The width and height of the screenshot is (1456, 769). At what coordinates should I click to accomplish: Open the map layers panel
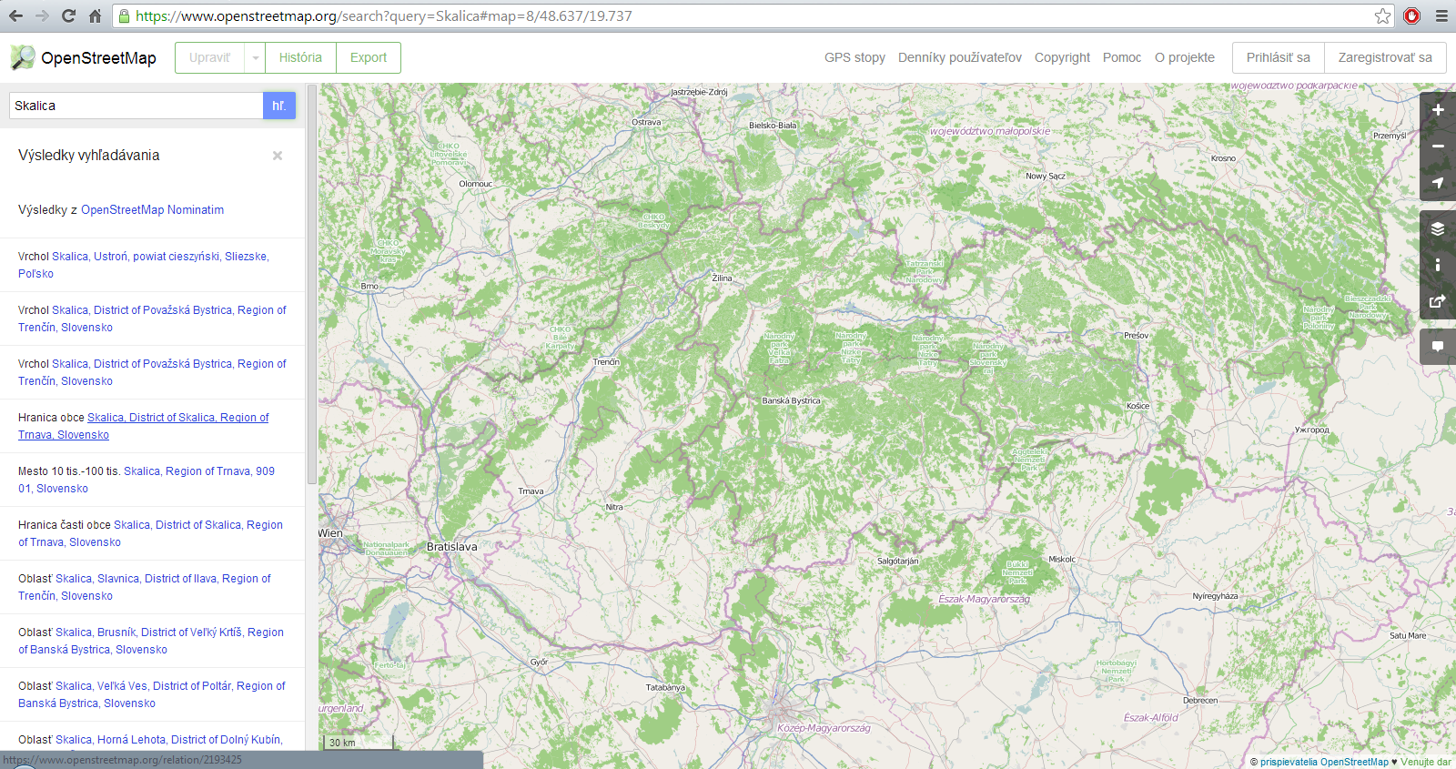pyautogui.click(x=1438, y=228)
